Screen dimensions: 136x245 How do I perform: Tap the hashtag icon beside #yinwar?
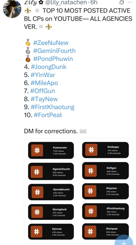click(x=36, y=232)
